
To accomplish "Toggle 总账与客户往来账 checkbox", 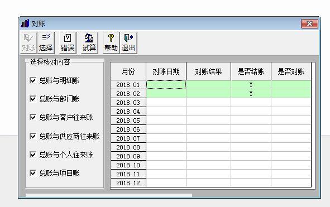I will (33, 117).
